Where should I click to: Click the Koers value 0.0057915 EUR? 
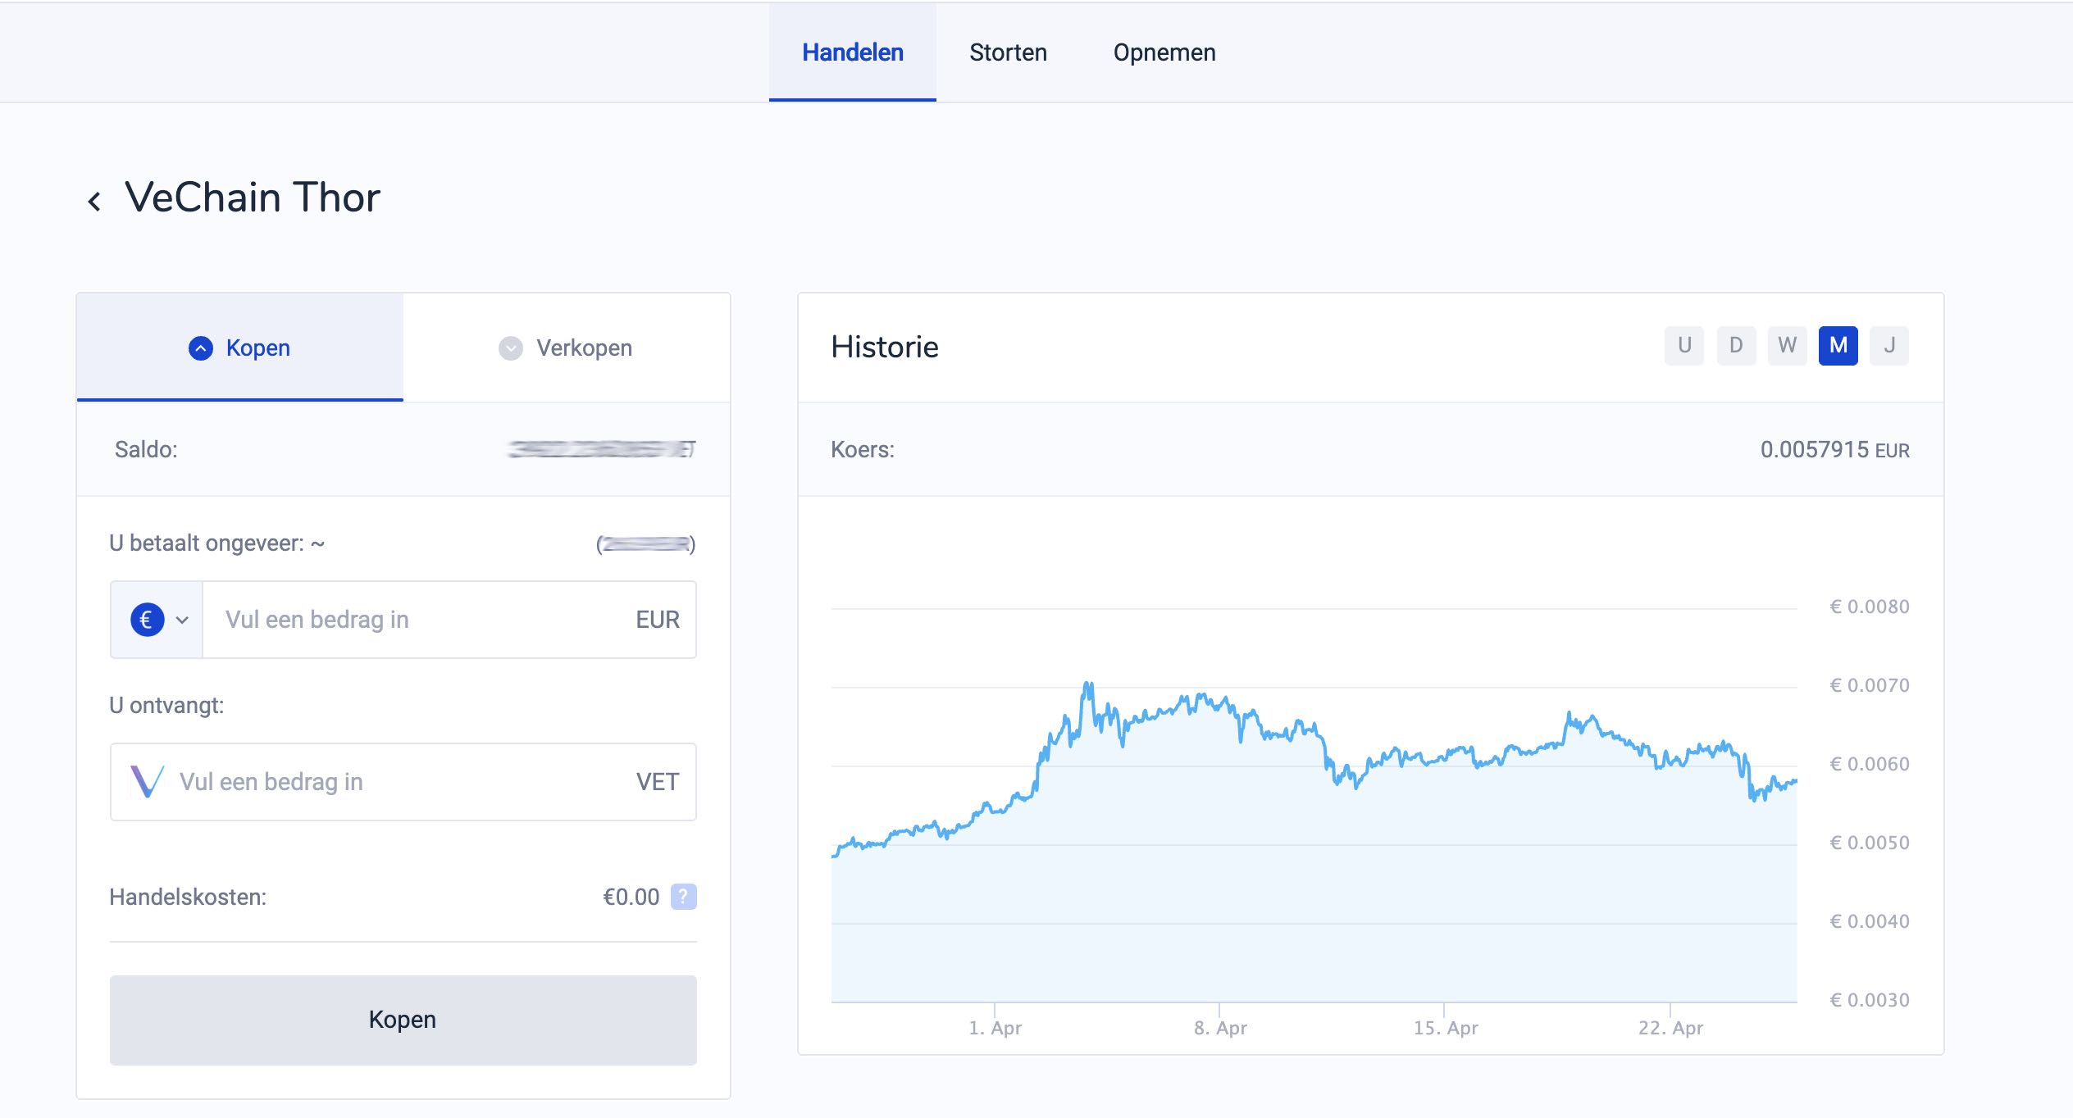click(1835, 450)
